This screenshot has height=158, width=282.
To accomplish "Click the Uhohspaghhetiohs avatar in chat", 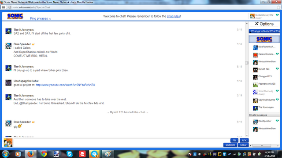I will pos(8,83).
